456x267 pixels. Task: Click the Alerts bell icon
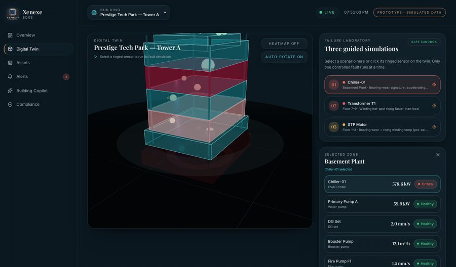10,77
